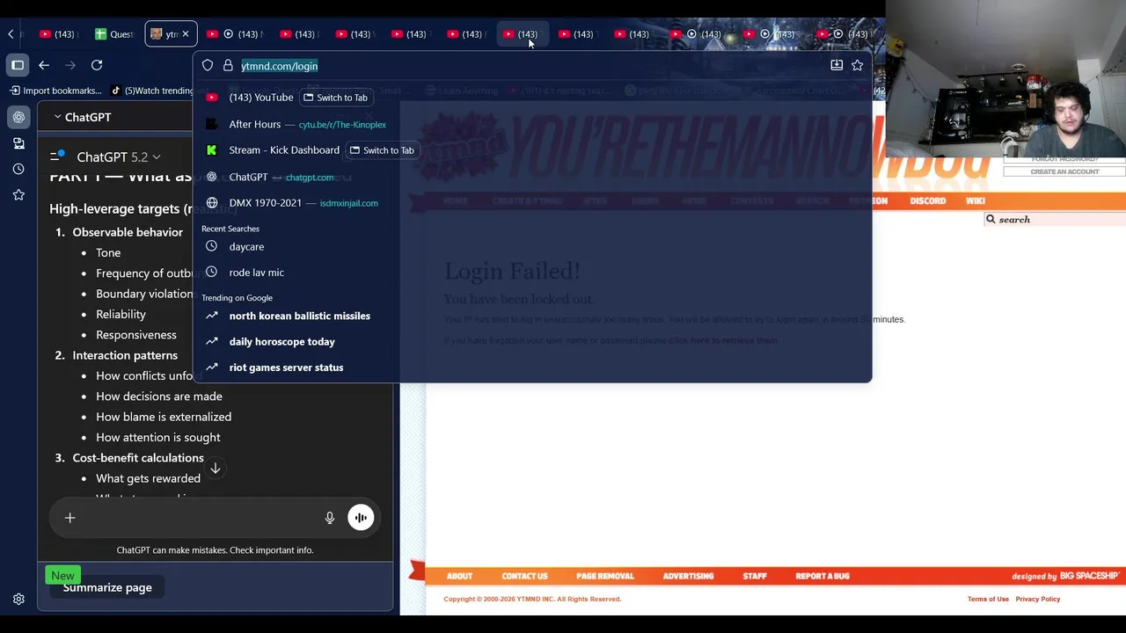Open the ABOUT footer link
Screen dimensions: 1126x633
point(459,577)
